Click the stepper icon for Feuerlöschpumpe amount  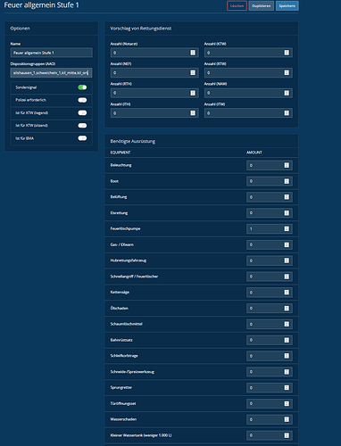tap(287, 228)
